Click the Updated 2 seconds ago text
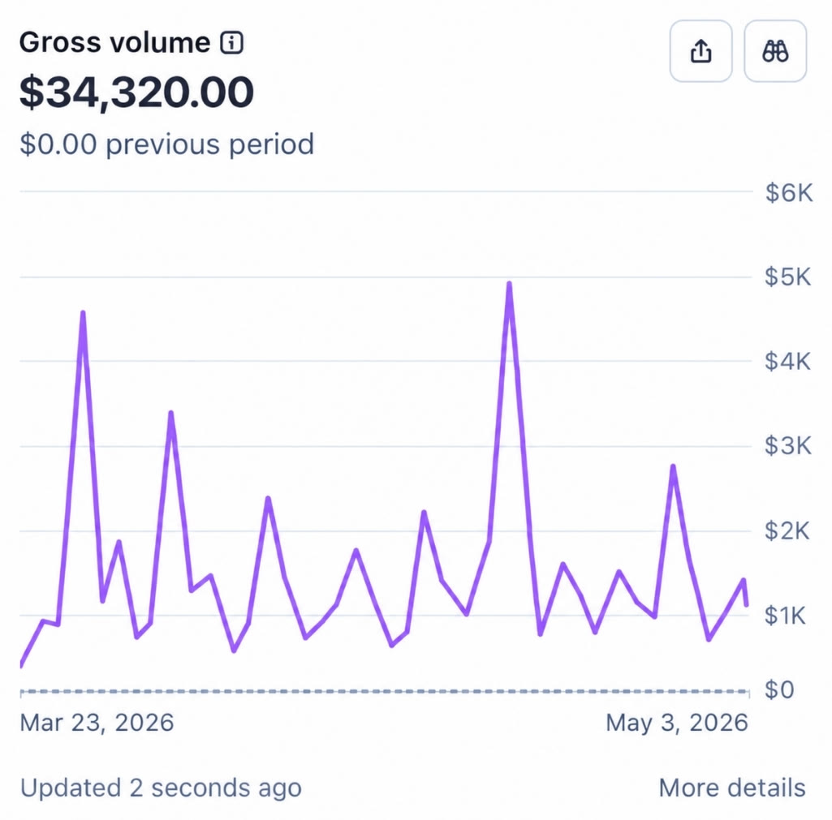This screenshot has width=832, height=820. point(161,787)
